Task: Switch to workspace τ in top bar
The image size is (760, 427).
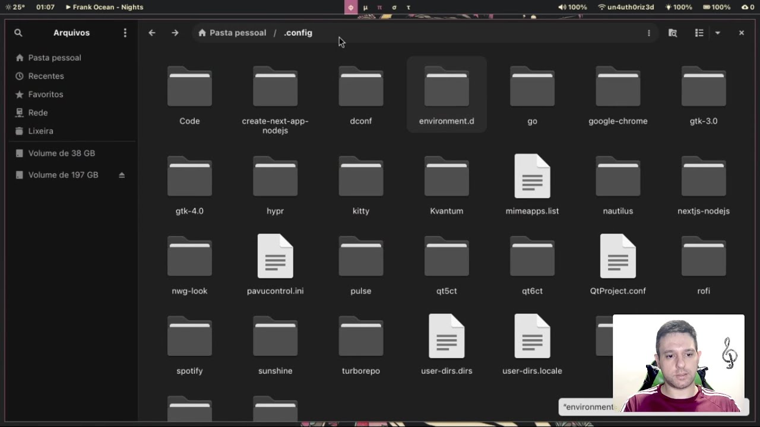Action: click(x=408, y=7)
